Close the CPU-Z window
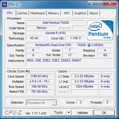Screen dimensions: 119x119 110,3
